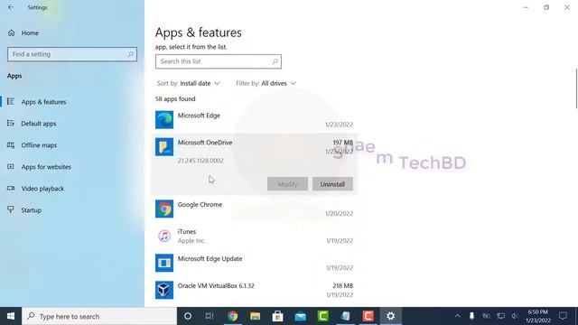This screenshot has width=578, height=325.
Task: Open Mail from the taskbar
Action: (x=301, y=316)
